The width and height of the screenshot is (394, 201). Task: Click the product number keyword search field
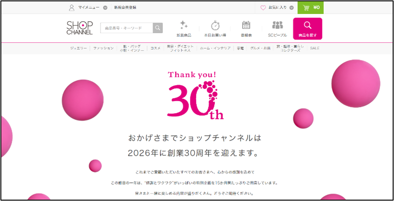127,28
